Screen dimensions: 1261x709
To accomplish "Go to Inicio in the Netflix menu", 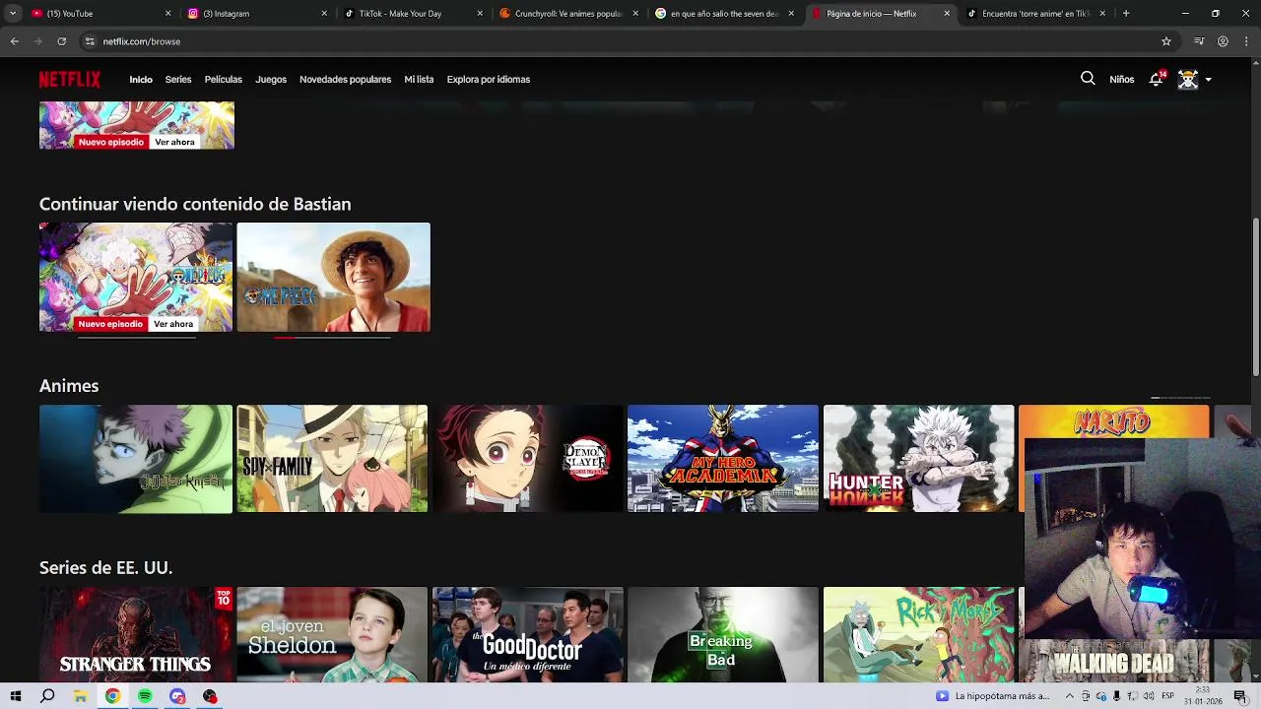I will pos(141,80).
